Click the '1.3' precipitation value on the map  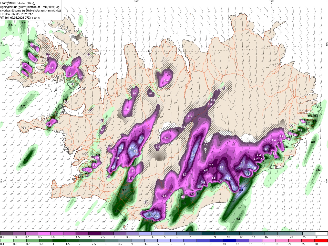pos(131,171)
